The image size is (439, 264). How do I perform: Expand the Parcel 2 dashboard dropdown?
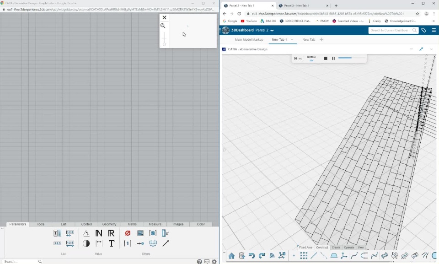point(272,31)
